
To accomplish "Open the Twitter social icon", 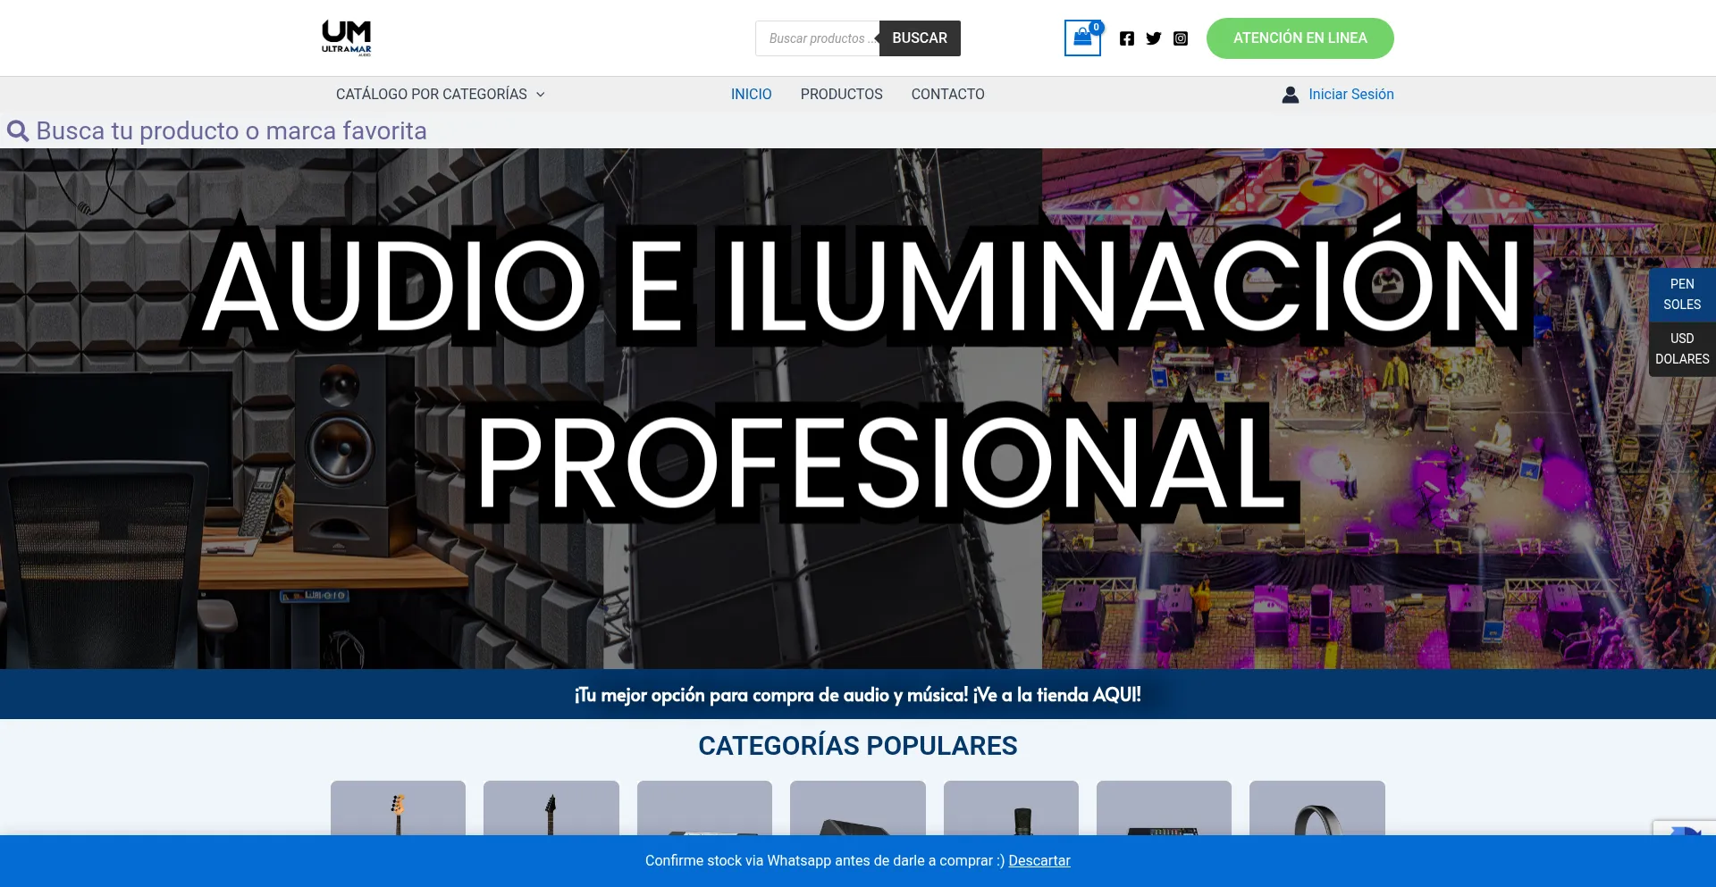I will coord(1154,38).
